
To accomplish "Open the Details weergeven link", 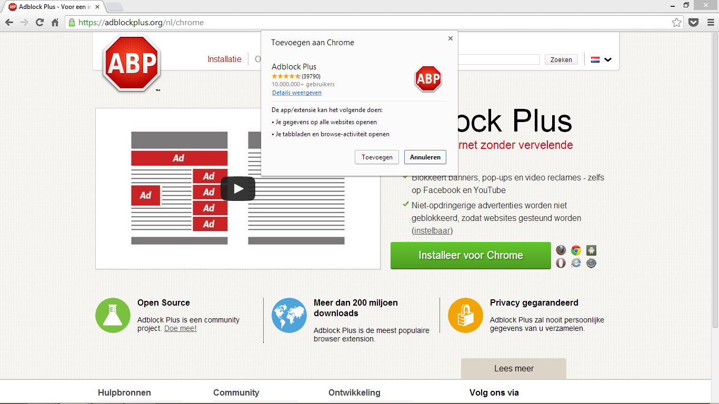I will [297, 93].
